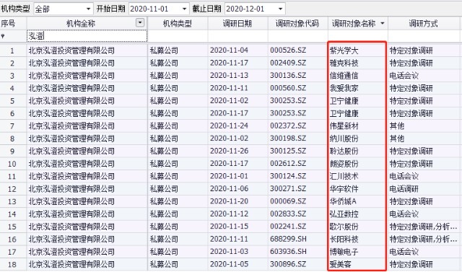Image resolution: width=462 pixels, height=272 pixels.
Task: Select the cell 汇川技术
Action: (x=344, y=176)
